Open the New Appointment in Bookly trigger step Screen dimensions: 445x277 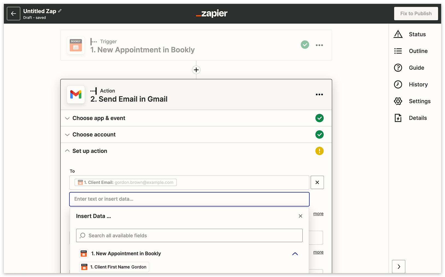(x=196, y=45)
